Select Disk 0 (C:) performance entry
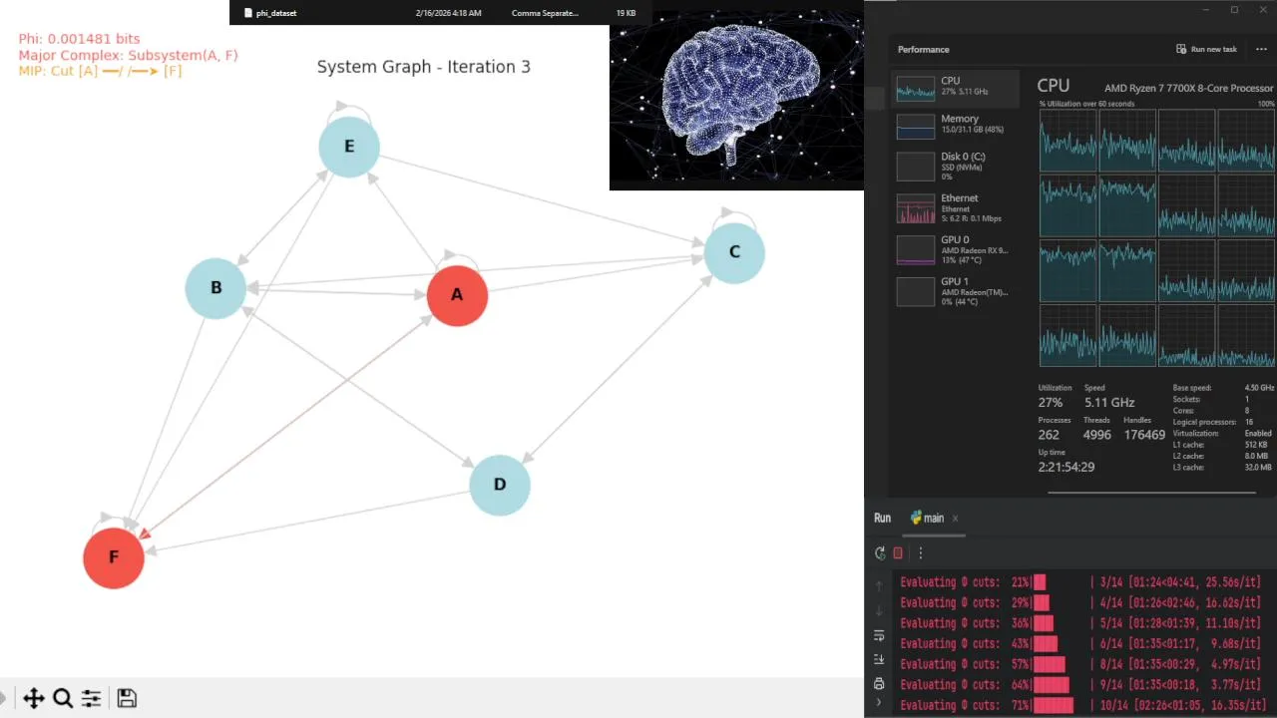1277x718 pixels. tap(956, 166)
